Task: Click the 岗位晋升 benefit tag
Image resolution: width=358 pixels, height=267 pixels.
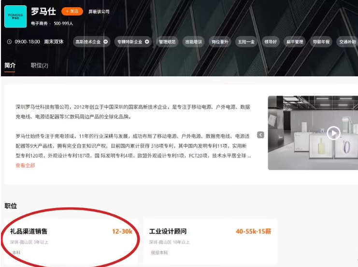Action: [219, 42]
